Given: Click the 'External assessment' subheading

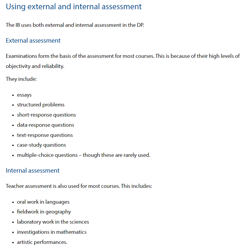Looking at the screenshot, I should coord(33,41).
